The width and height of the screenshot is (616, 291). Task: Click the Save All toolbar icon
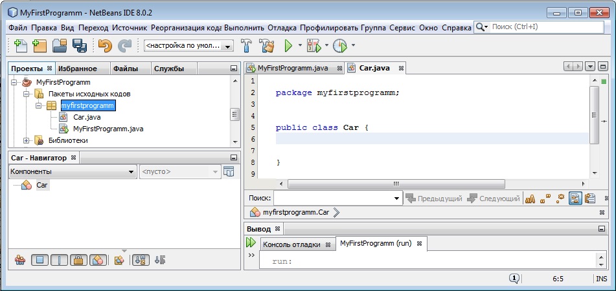80,46
